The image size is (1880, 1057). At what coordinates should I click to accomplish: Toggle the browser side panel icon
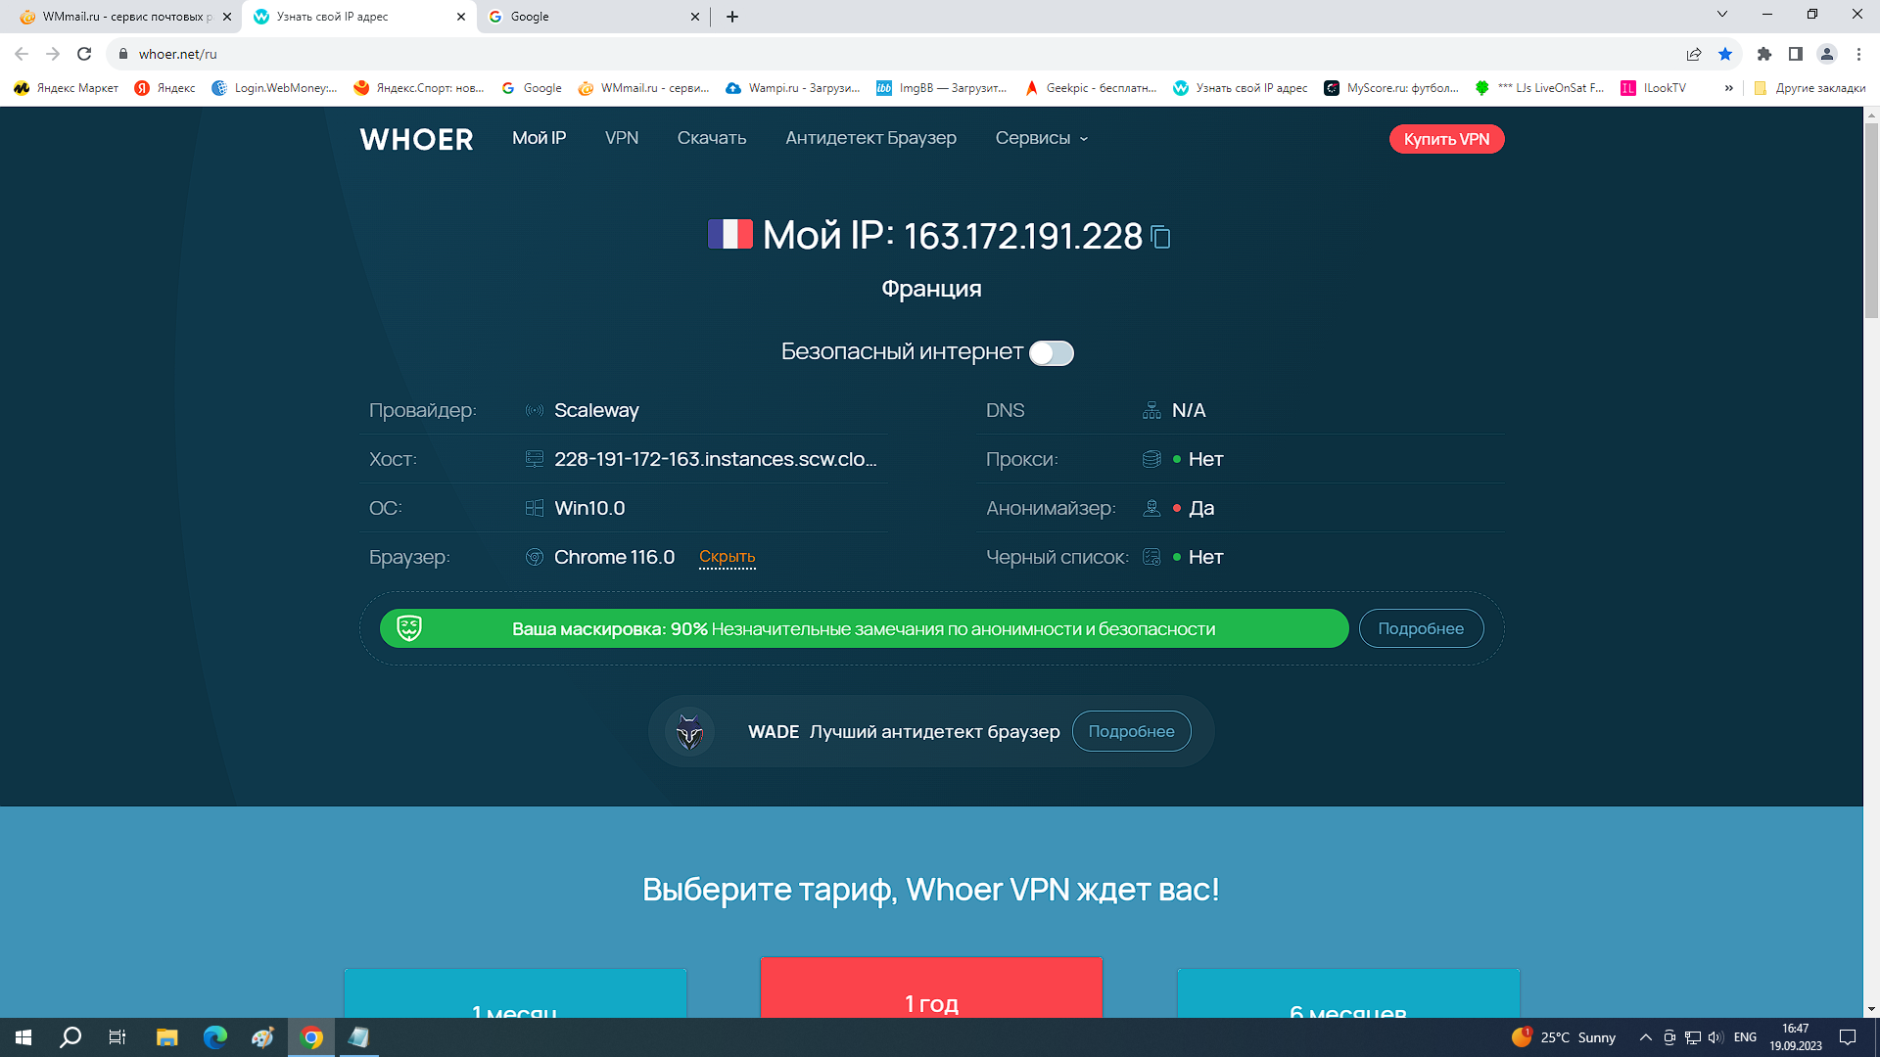[x=1796, y=54]
